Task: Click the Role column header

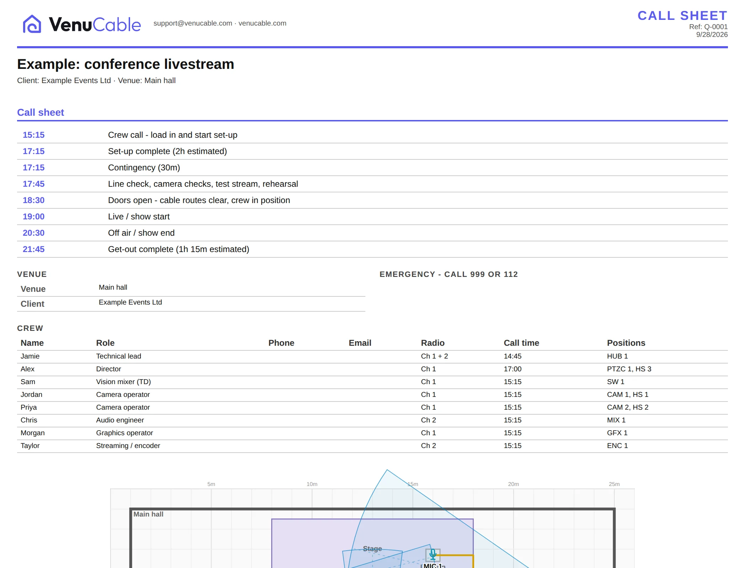Action: [x=105, y=343]
